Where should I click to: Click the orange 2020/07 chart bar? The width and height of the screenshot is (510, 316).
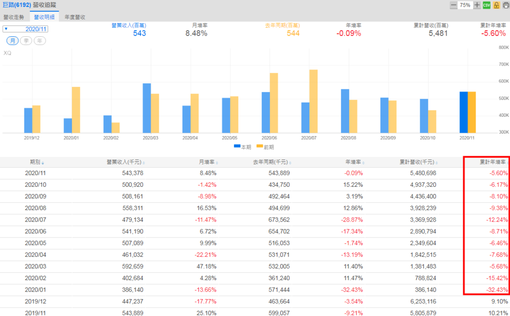click(x=313, y=101)
